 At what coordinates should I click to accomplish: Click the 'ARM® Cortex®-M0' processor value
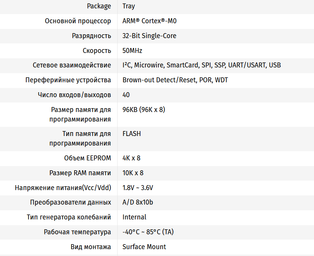[x=149, y=21]
